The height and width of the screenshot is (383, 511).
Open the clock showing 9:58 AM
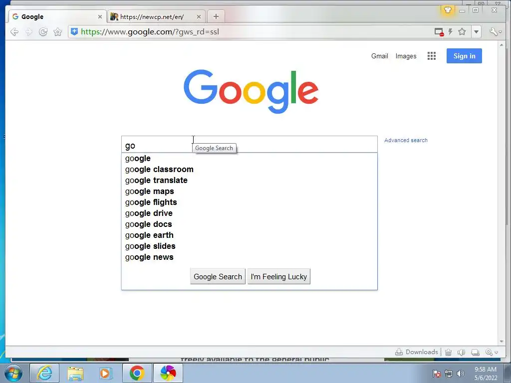click(486, 373)
